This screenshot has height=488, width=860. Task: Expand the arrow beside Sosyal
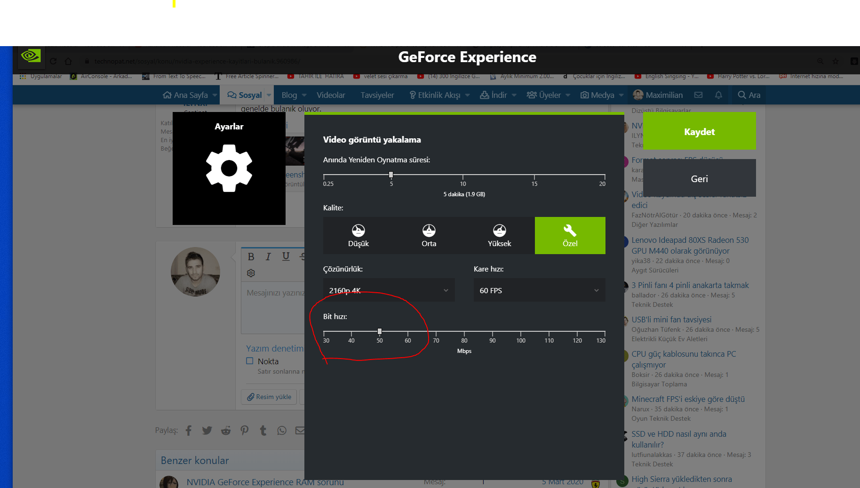click(x=269, y=95)
